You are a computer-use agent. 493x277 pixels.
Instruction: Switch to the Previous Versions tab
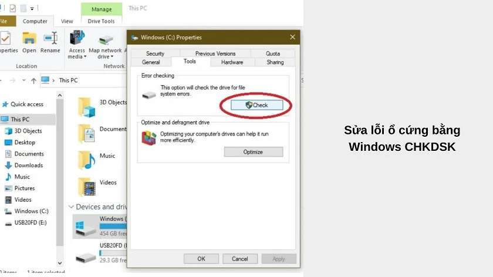pos(215,53)
